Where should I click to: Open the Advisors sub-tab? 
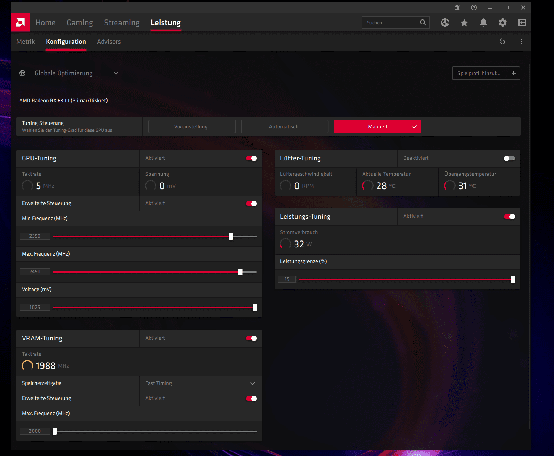point(109,42)
